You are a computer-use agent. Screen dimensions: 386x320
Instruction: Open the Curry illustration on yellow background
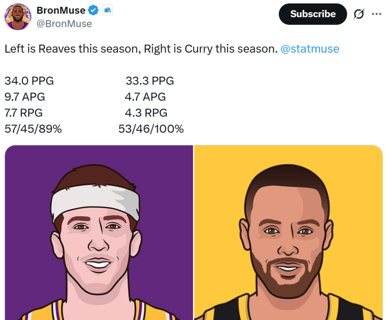(x=288, y=232)
